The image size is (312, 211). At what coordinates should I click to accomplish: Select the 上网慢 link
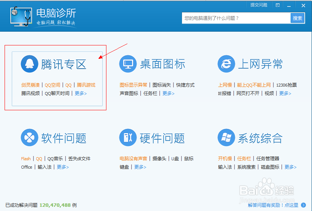(225, 85)
